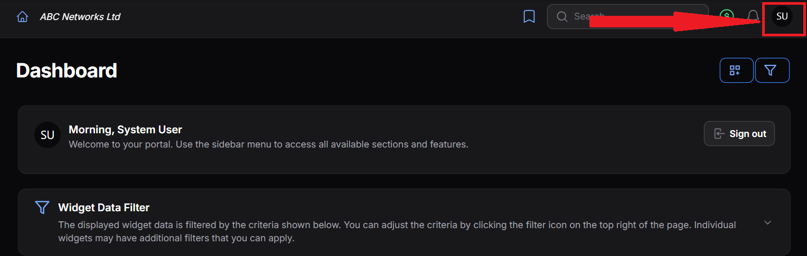Open the bookmarks icon in the top bar
Viewport: 807px width, 256px height.
tap(529, 17)
